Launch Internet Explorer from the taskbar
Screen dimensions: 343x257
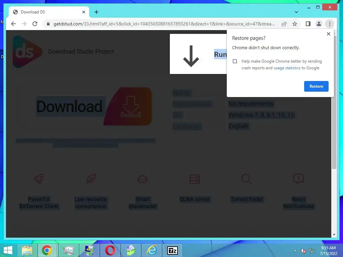pyautogui.click(x=151, y=250)
